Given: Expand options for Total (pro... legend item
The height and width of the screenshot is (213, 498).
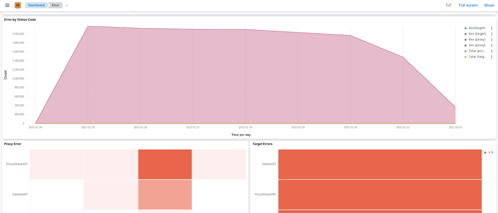Looking at the screenshot, I should [x=491, y=51].
